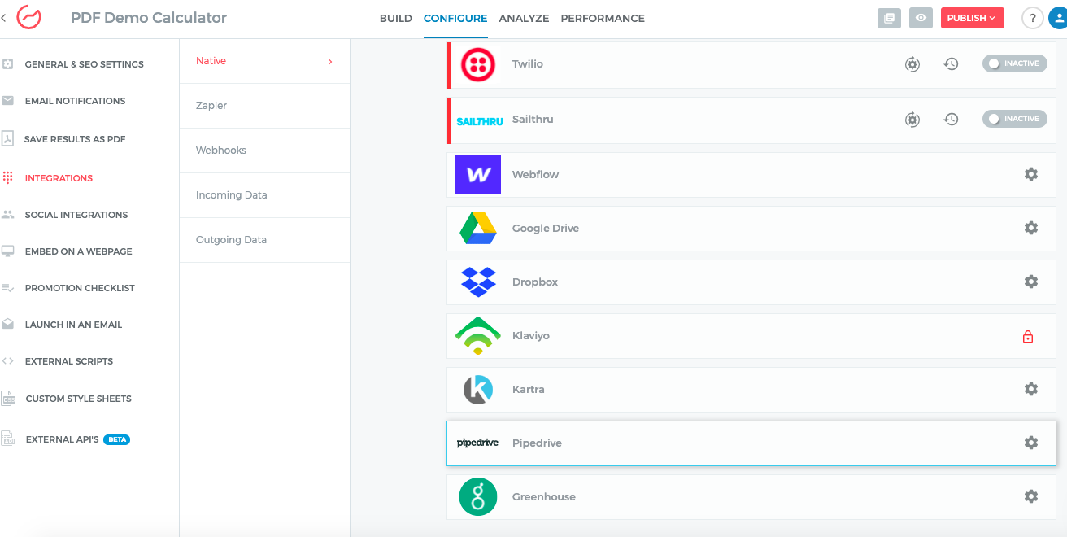This screenshot has width=1067, height=537.
Task: Open Embed on a Webpage
Action: click(x=78, y=251)
